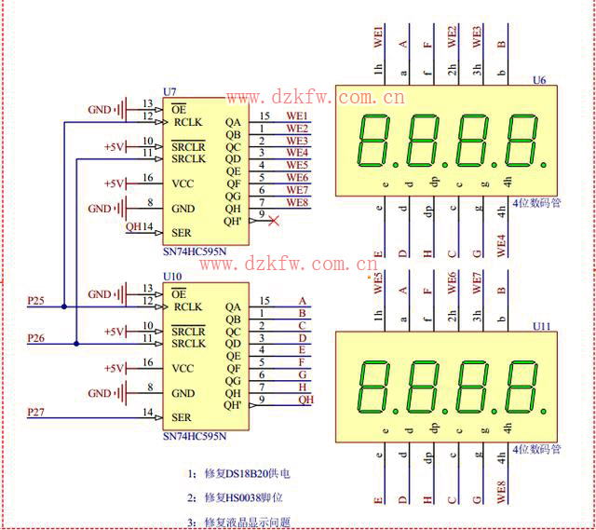Screen dimensions: 596x530
Task: Click the red no-connect cross on U7 pin 9
Action: point(273,221)
